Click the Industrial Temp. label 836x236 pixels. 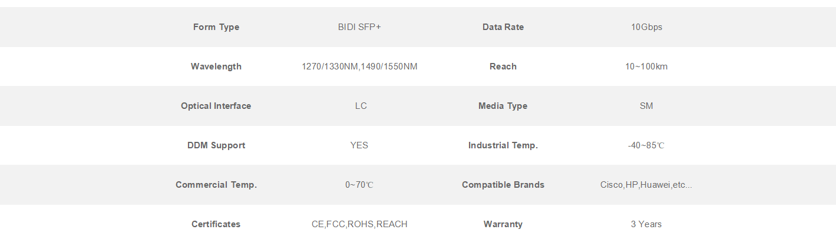pos(503,145)
